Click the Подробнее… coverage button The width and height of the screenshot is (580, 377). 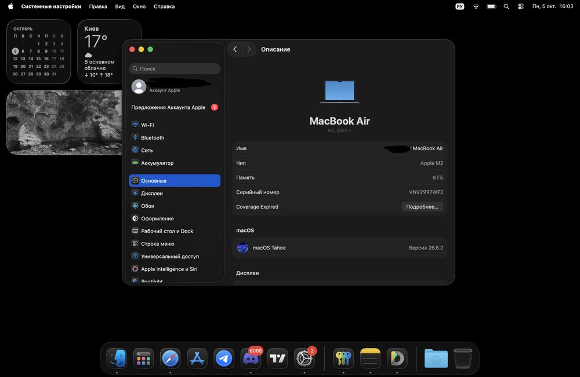tap(422, 207)
